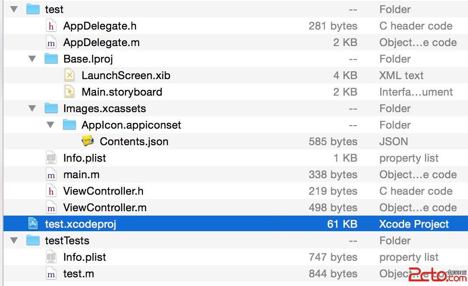Select the ViewController.m file name
468x286 pixels.
click(105, 208)
